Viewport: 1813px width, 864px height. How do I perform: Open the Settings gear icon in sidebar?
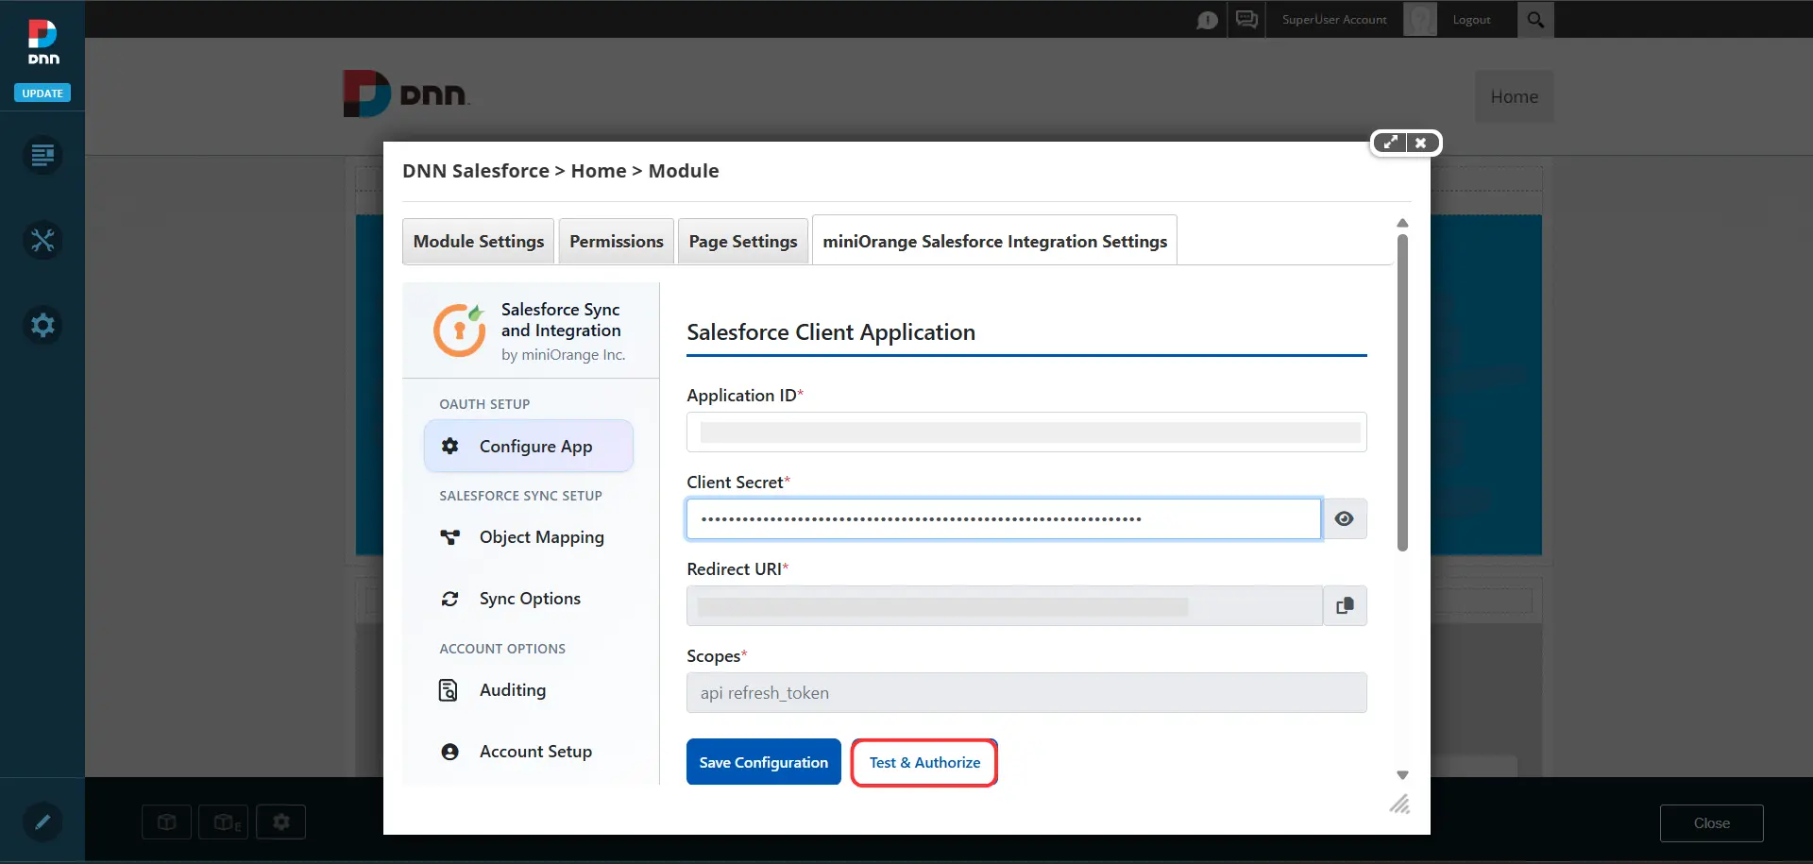pos(42,325)
